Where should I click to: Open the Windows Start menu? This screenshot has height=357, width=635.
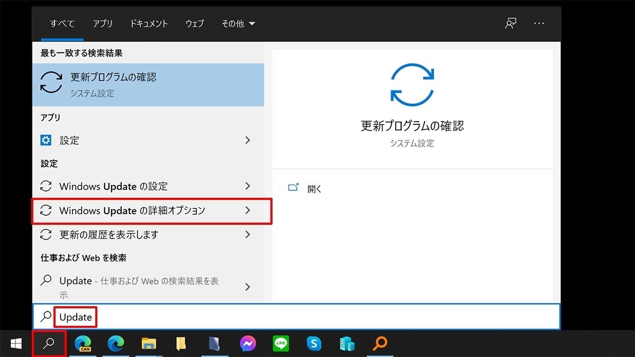tap(16, 344)
